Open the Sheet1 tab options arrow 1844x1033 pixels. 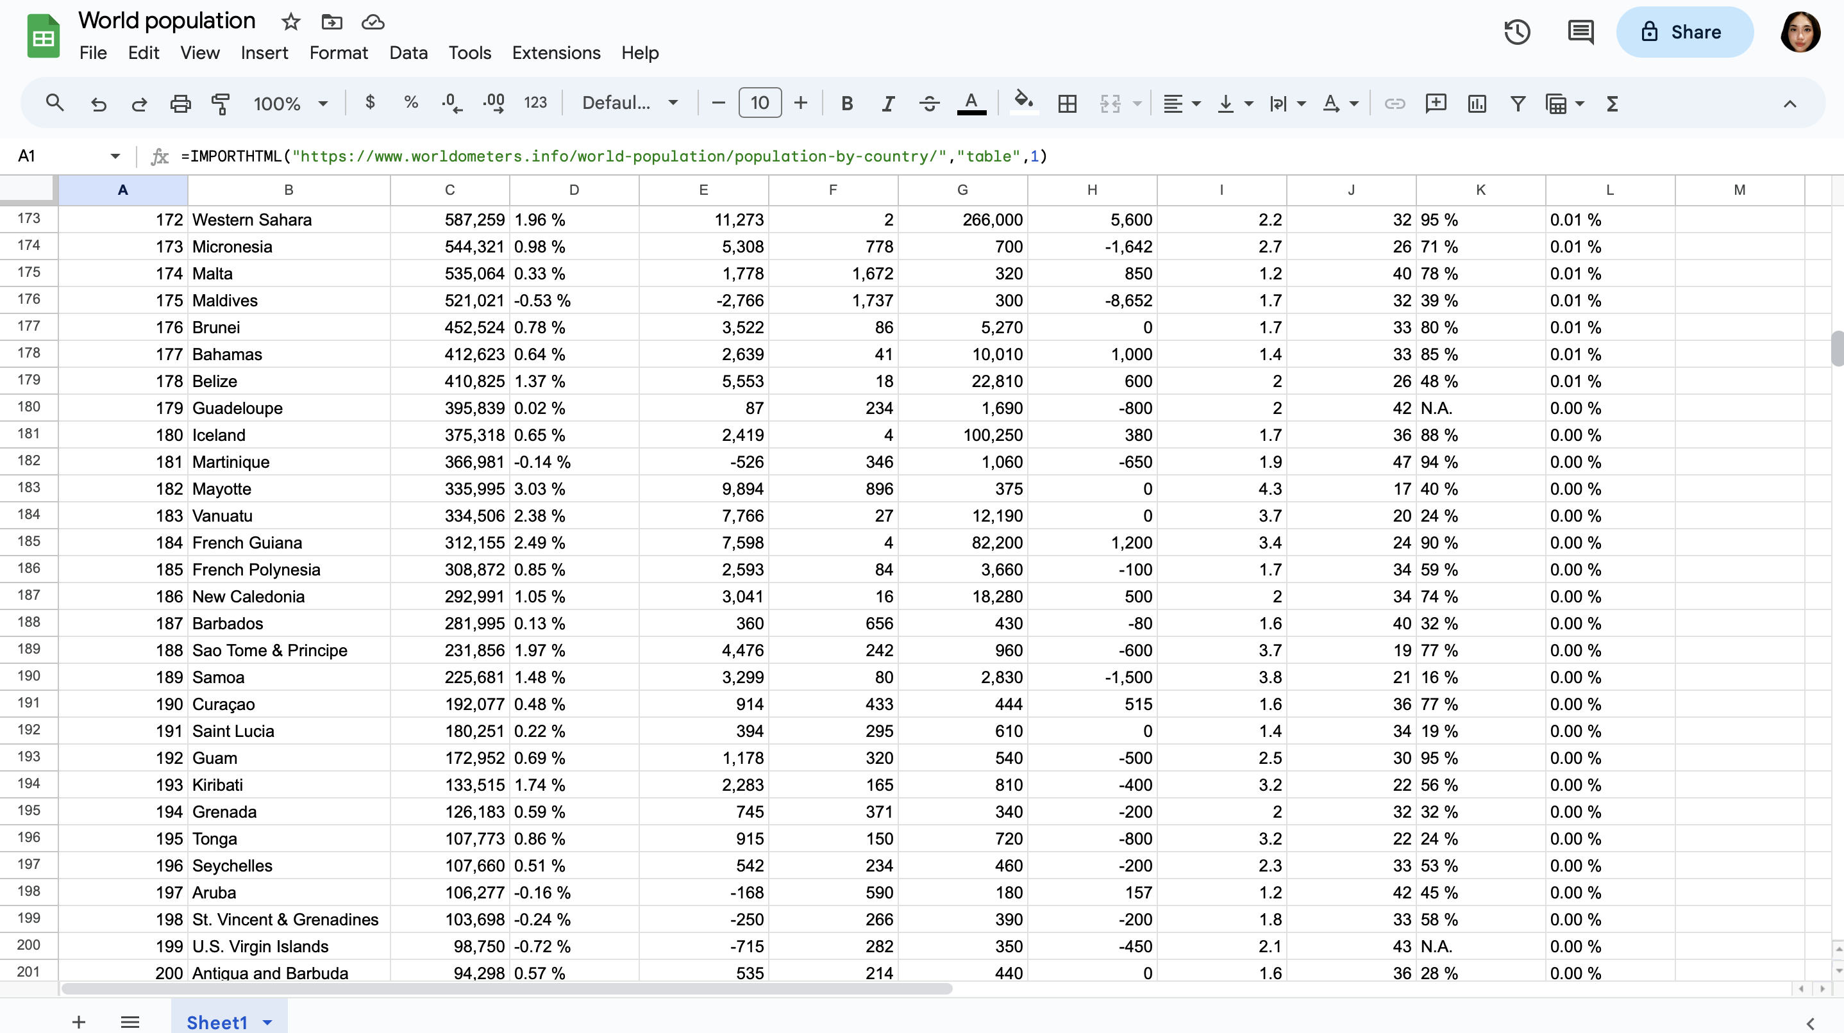[x=268, y=1022]
